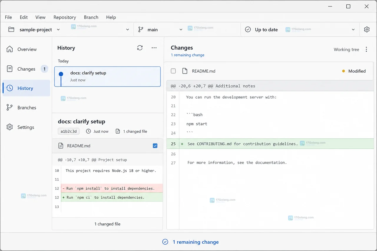Switch to Changes in sidebar
Viewport: 377px width, 251px height.
pos(27,69)
